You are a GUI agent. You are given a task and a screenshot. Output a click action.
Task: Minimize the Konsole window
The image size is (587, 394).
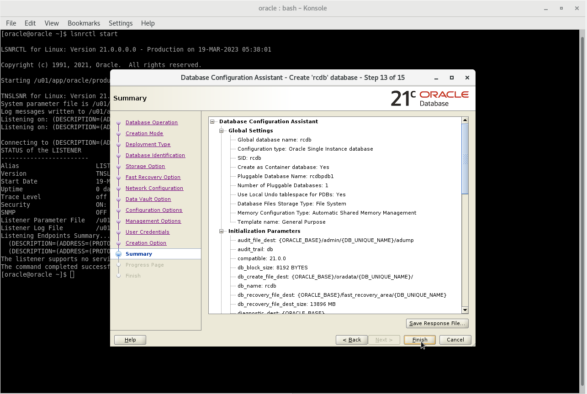pos(547,8)
